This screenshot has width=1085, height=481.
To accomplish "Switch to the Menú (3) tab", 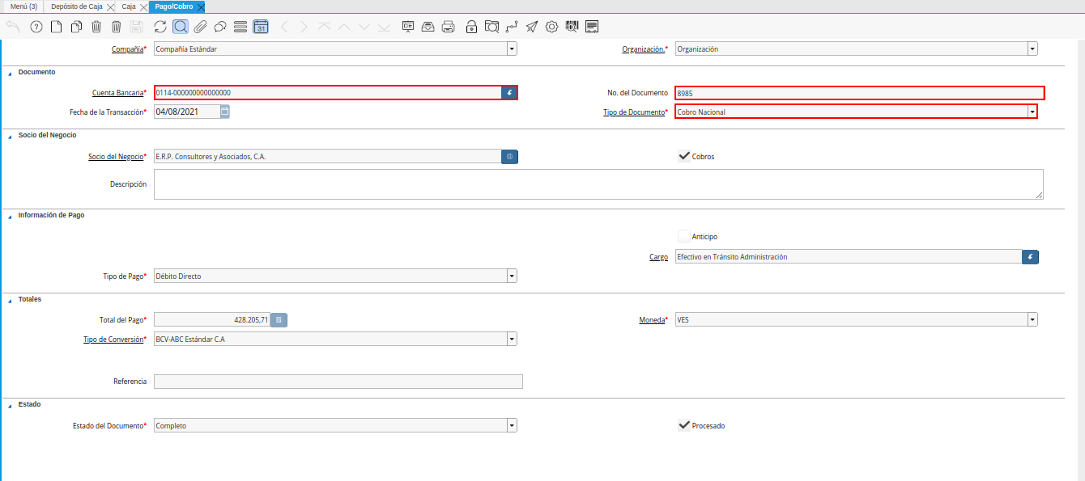I will click(x=23, y=6).
